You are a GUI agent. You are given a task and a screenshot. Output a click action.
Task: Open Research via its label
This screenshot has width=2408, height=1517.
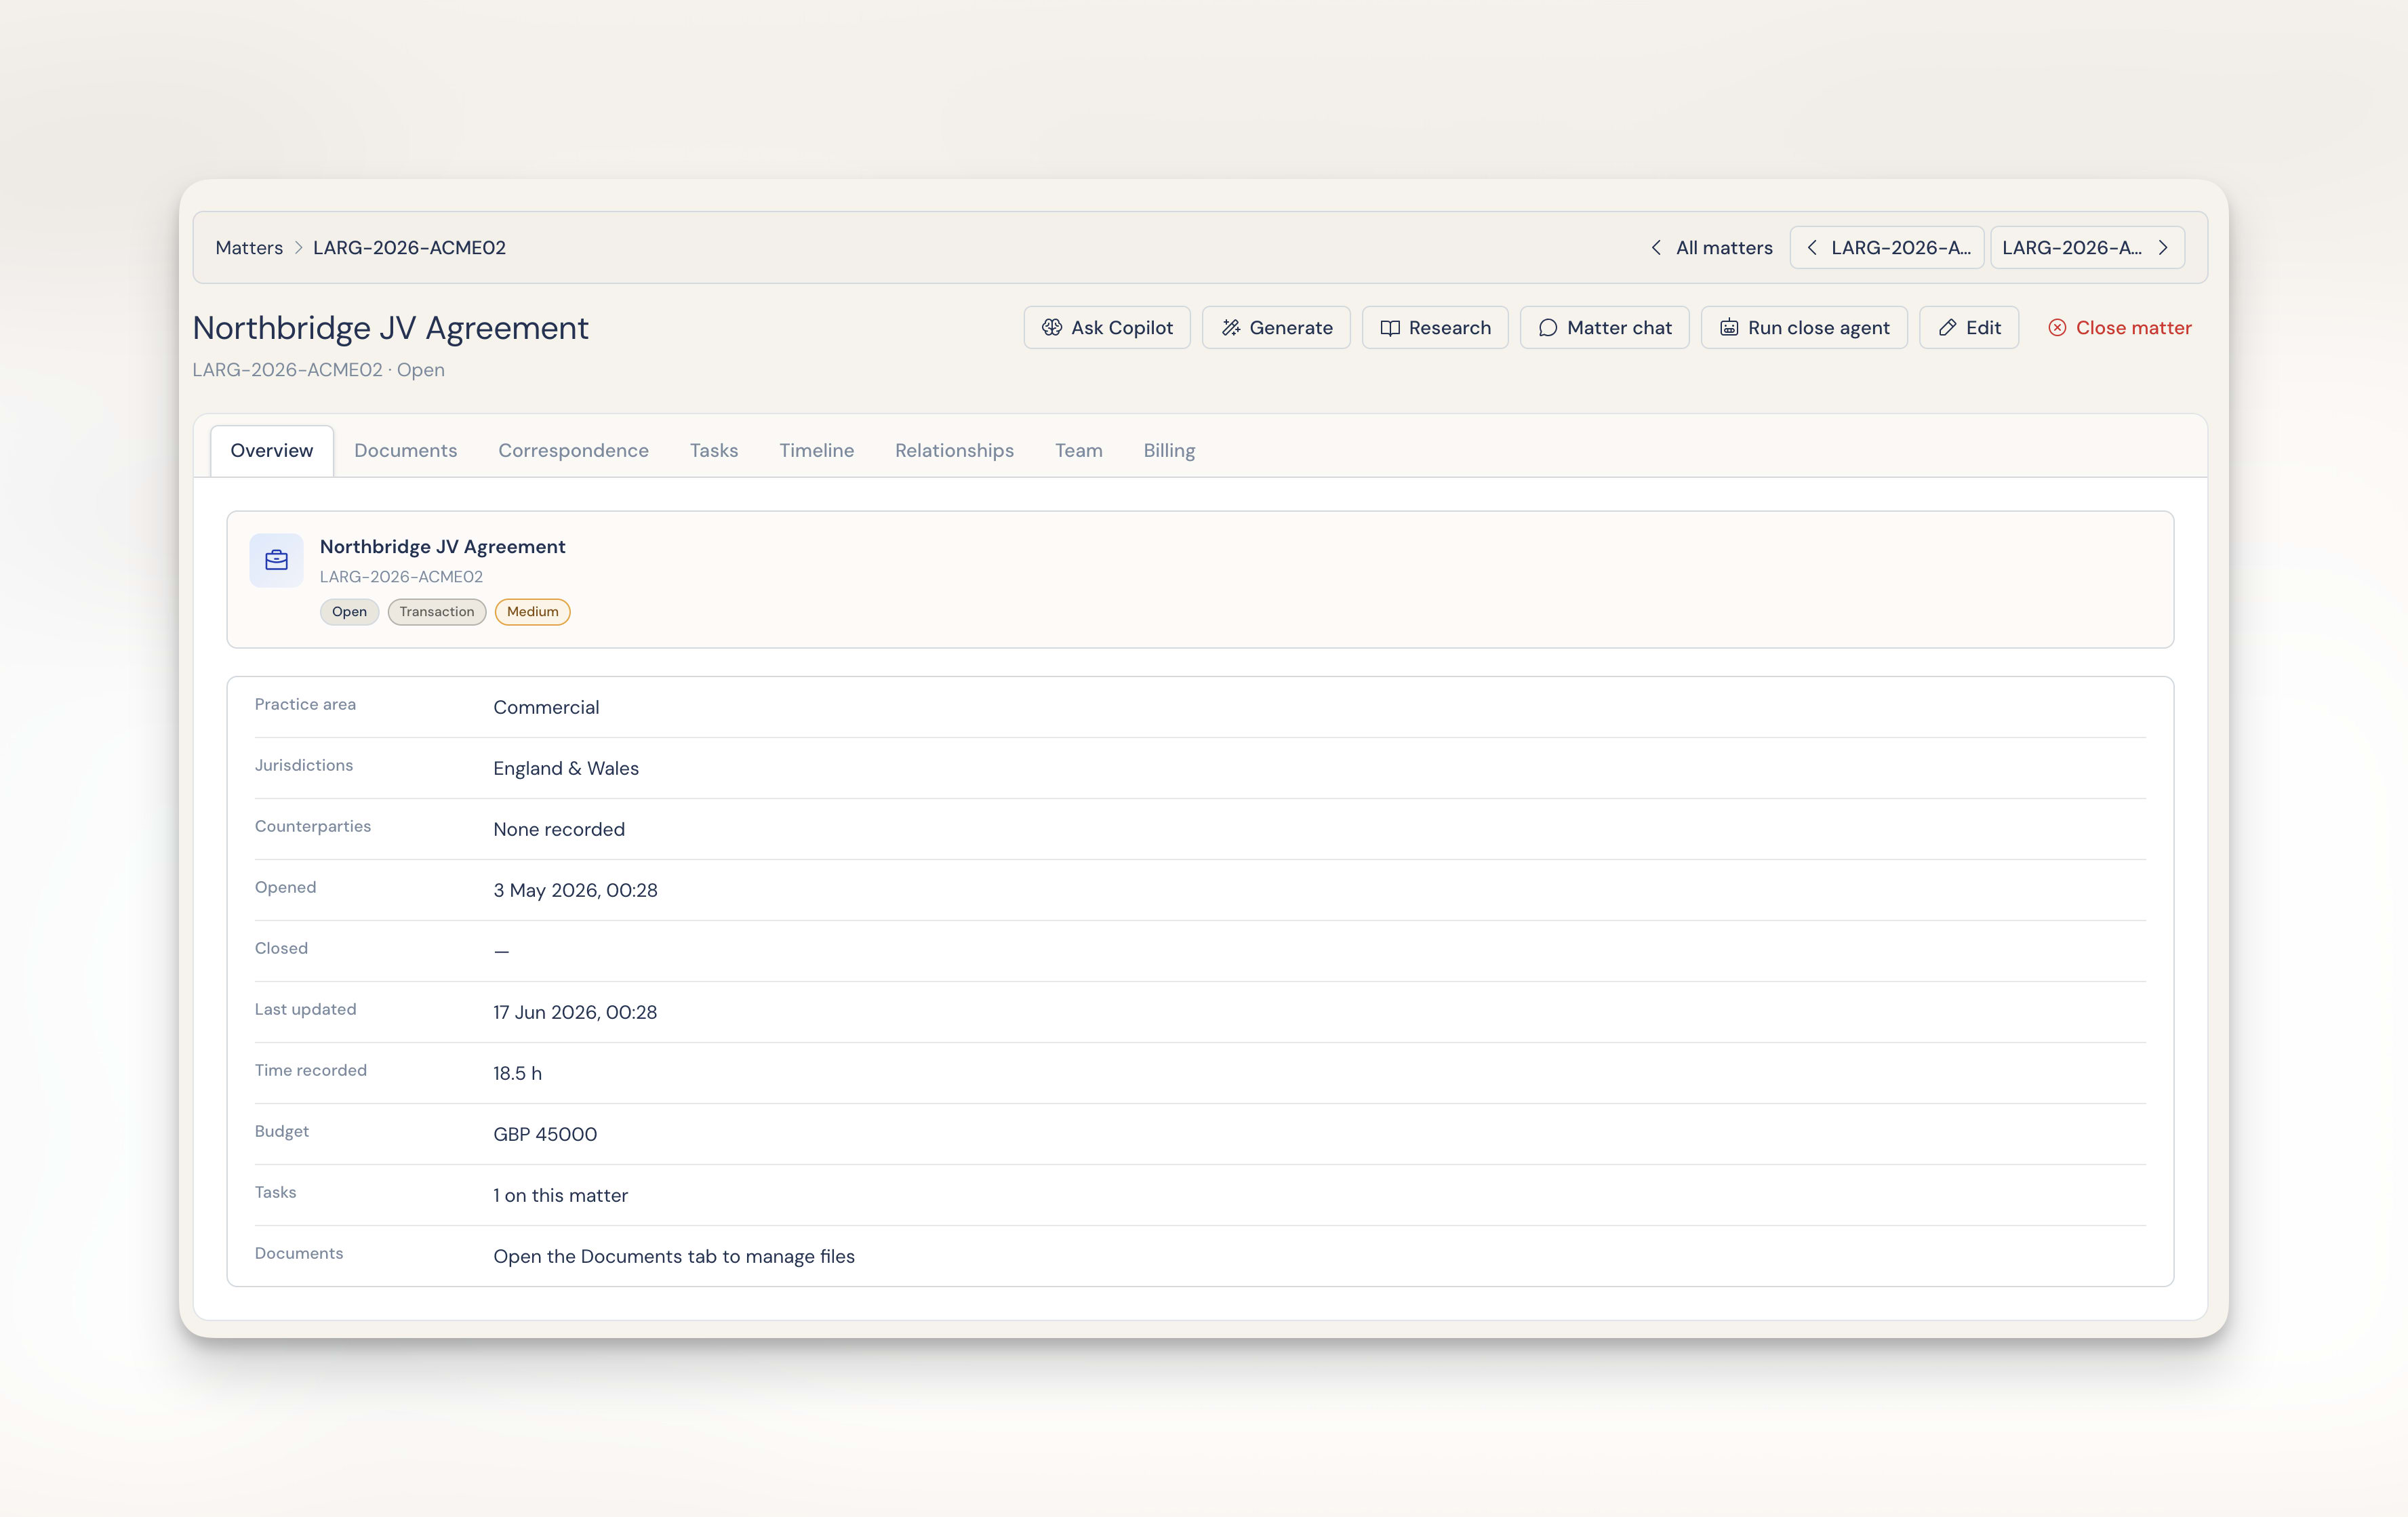pos(1450,328)
